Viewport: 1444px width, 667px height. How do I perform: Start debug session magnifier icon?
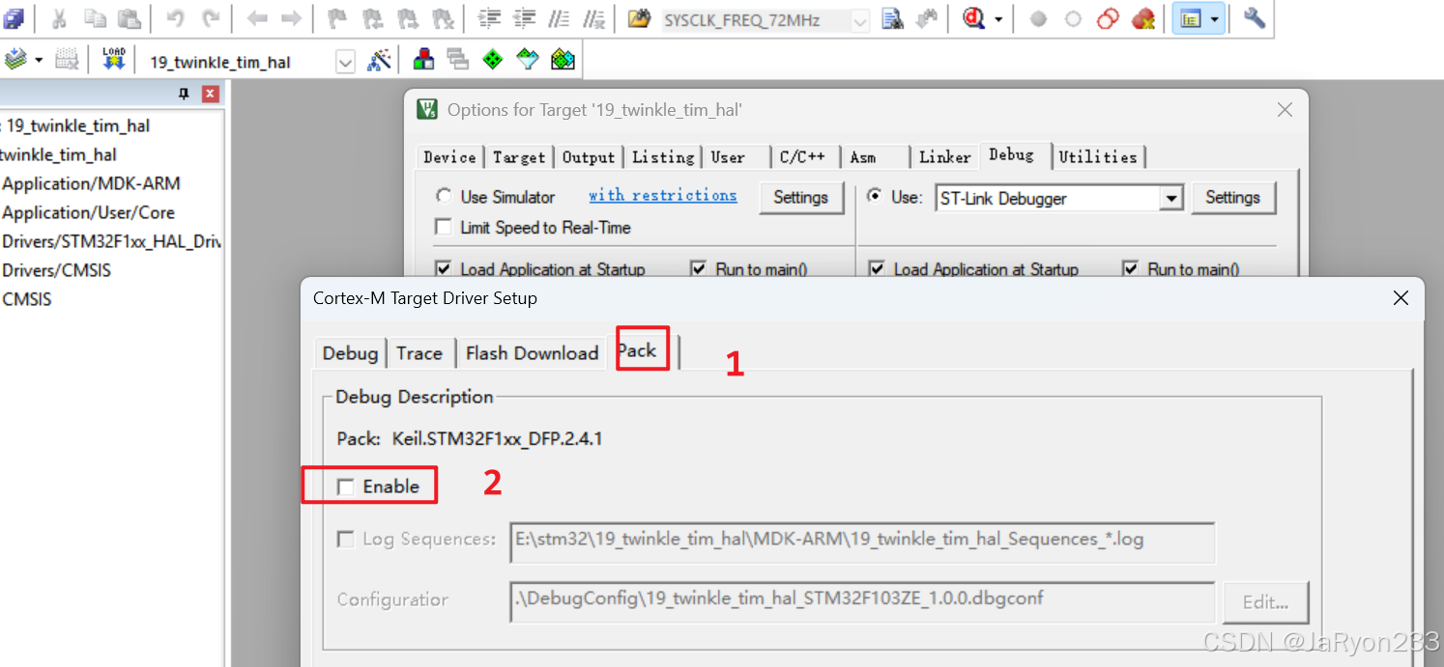[973, 18]
